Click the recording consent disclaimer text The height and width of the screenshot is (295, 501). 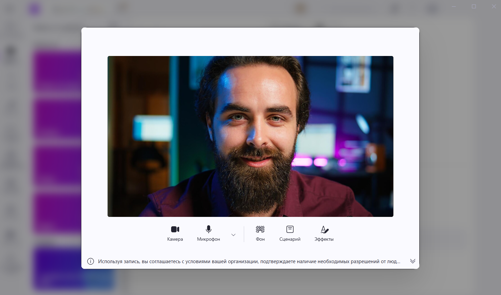pyautogui.click(x=249, y=261)
